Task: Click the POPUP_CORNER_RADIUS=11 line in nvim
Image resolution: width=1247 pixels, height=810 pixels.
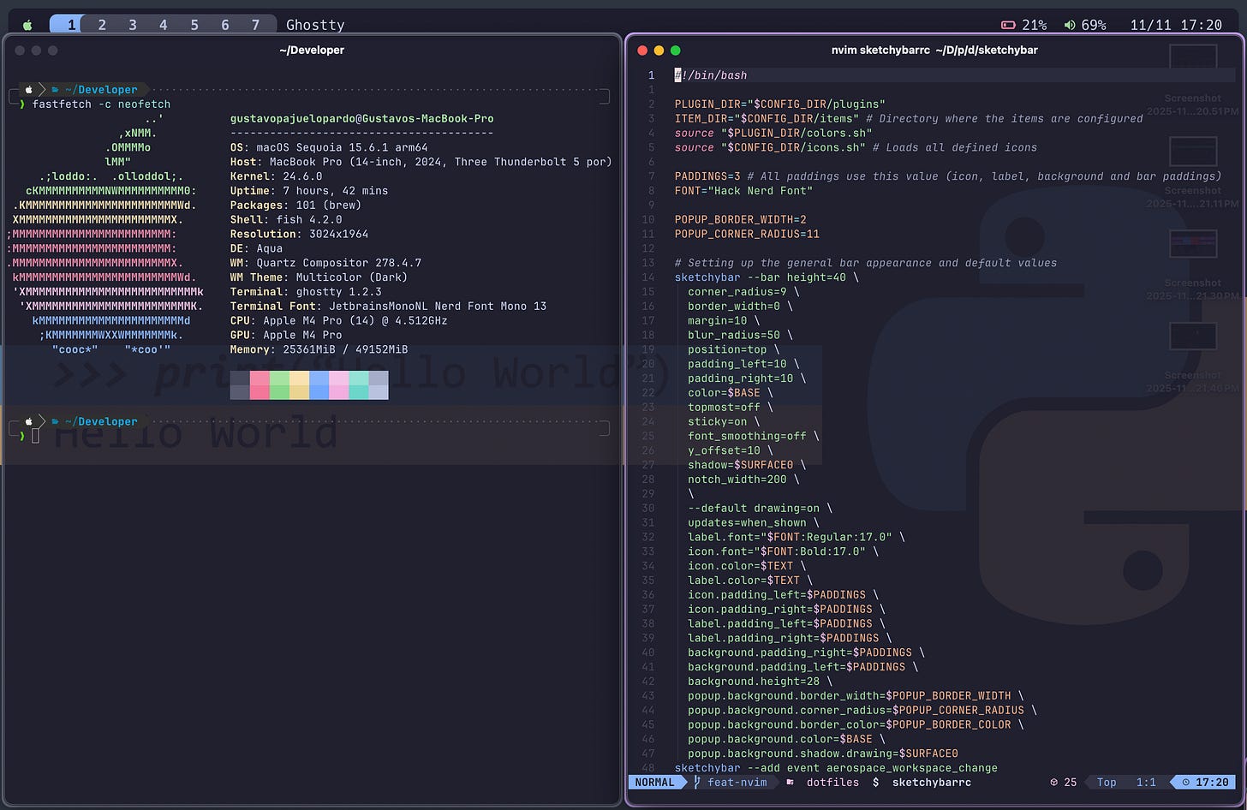Action: point(747,234)
